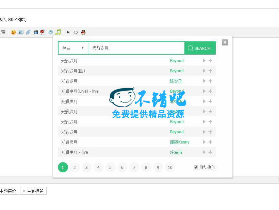Select the song title 光辉岁月(Live) - live
This screenshot has height=210, width=279.
tap(80, 91)
